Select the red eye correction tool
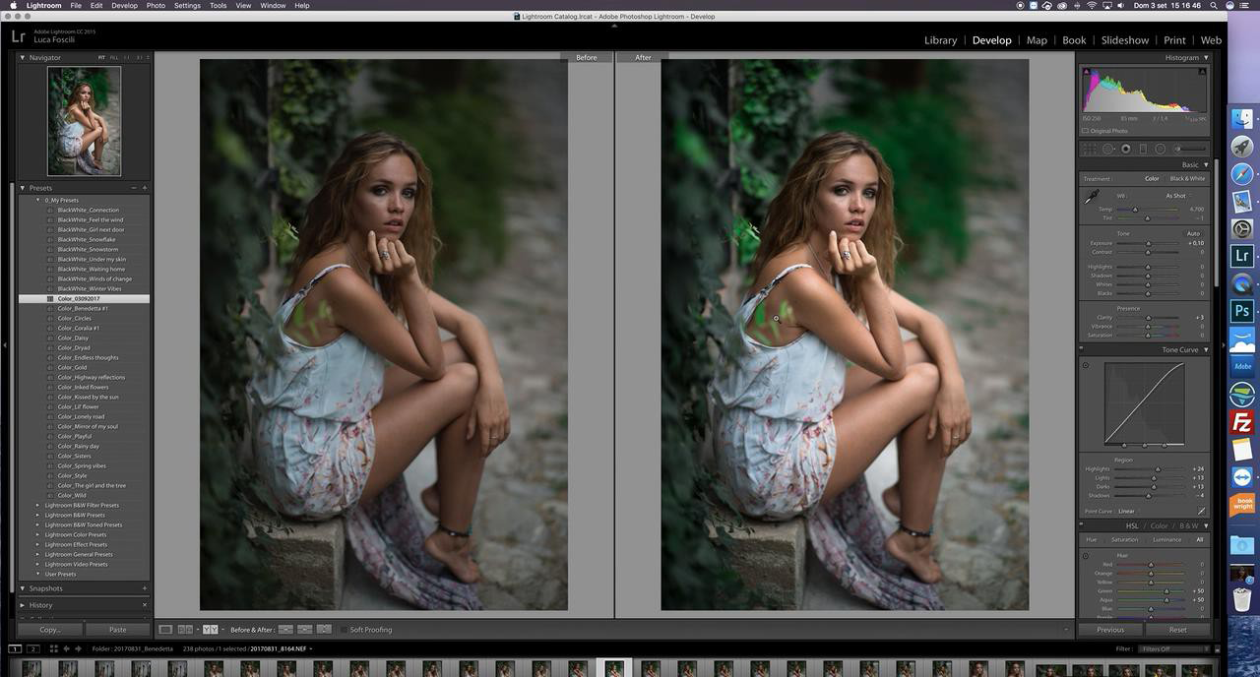 pyautogui.click(x=1125, y=149)
